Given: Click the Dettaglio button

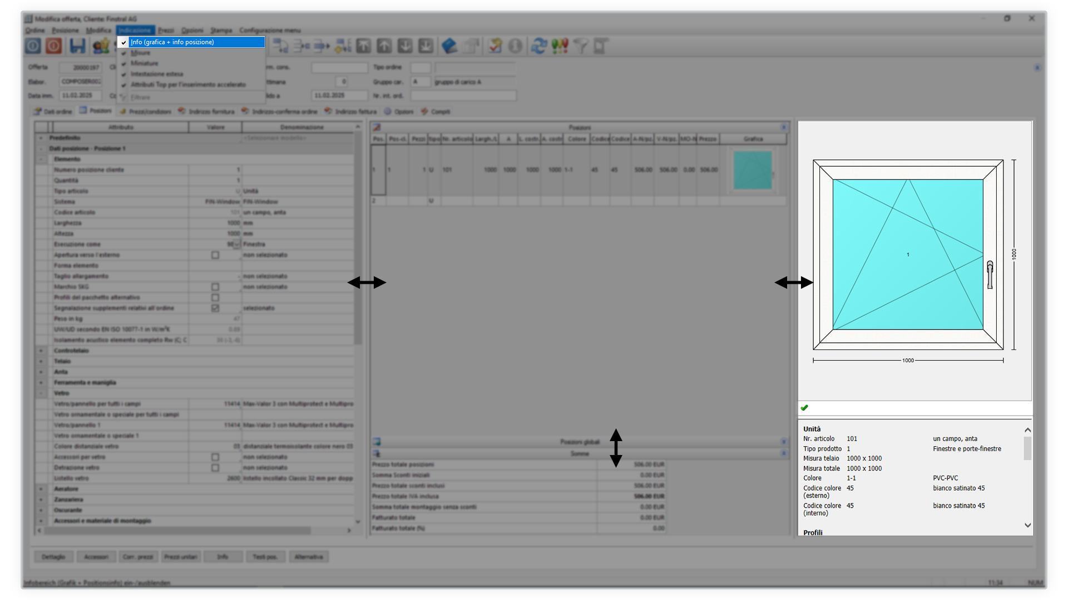Looking at the screenshot, I should [54, 557].
